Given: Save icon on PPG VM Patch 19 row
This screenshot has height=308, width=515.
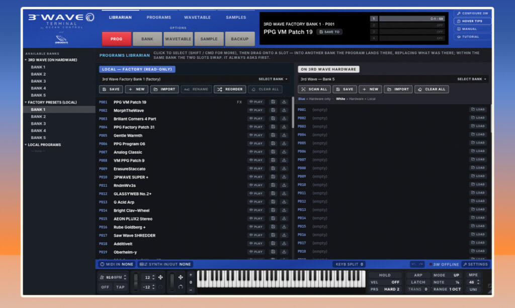Looking at the screenshot, I should (x=273, y=102).
